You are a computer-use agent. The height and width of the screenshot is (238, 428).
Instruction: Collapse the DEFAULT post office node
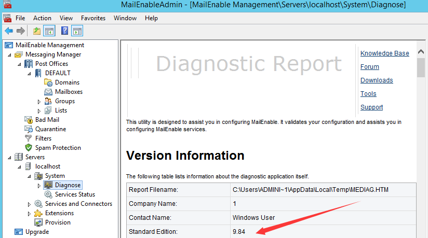click(29, 74)
